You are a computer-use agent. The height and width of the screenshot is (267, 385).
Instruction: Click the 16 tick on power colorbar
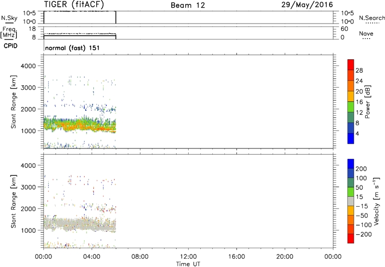click(359, 102)
